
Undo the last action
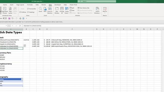[12, 18]
